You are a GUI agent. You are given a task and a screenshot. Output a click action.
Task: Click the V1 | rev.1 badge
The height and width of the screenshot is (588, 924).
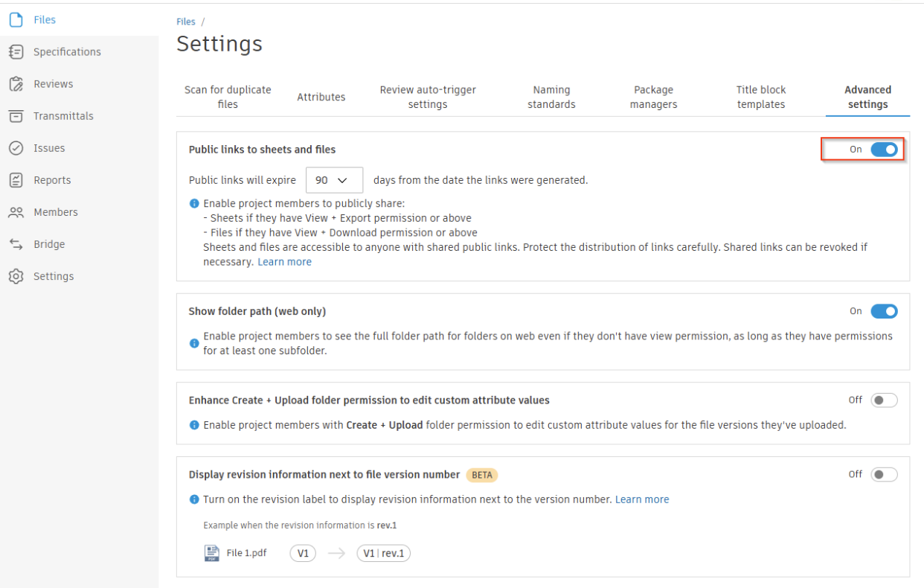pyautogui.click(x=383, y=553)
